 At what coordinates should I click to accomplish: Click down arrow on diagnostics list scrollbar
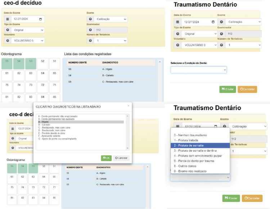tap(127, 148)
